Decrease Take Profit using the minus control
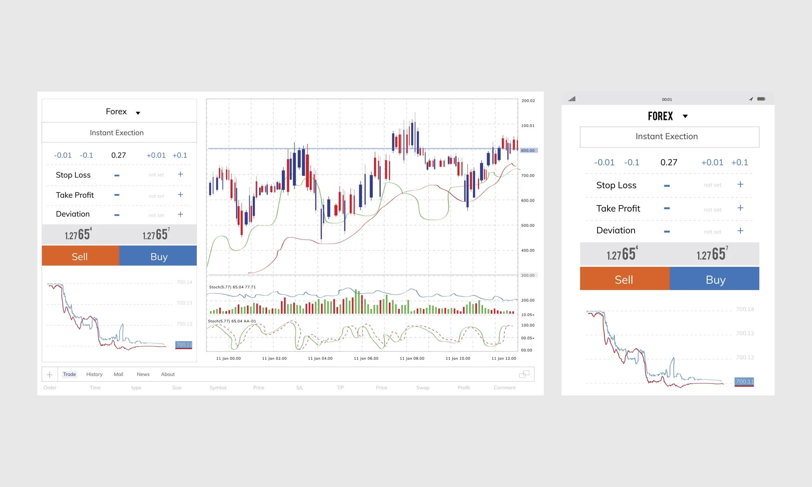The height and width of the screenshot is (487, 812). click(116, 195)
